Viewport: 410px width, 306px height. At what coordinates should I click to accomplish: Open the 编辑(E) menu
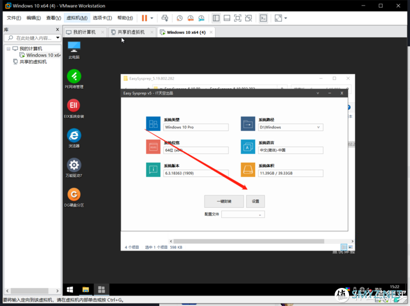pos(34,17)
